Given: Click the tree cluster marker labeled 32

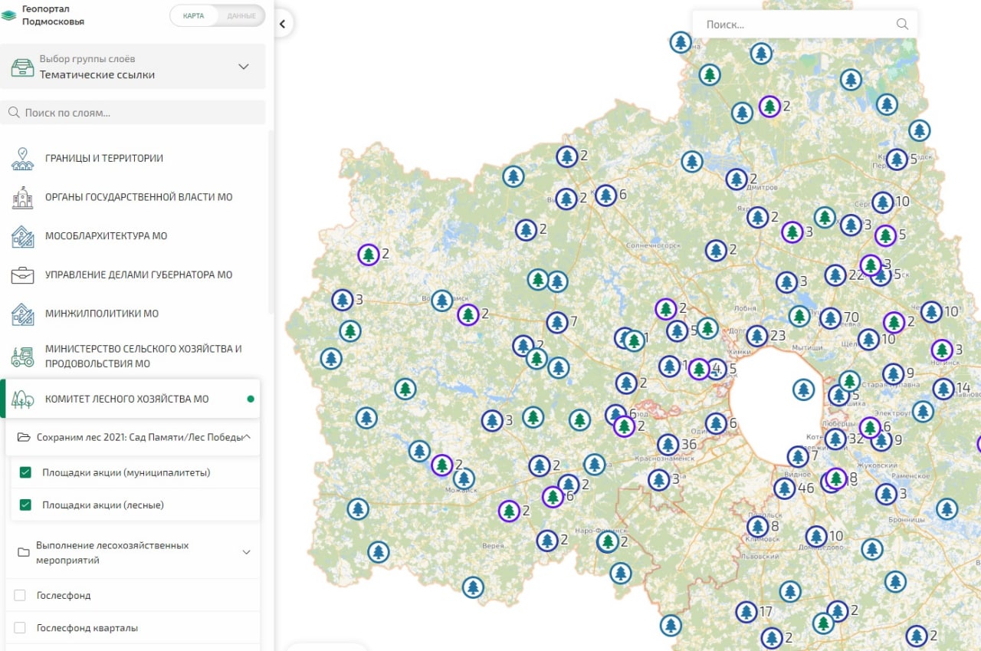Looking at the screenshot, I should 835,439.
